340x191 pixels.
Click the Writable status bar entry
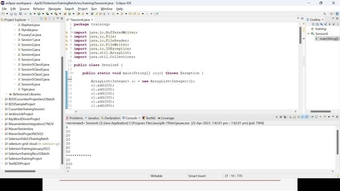coord(156,176)
